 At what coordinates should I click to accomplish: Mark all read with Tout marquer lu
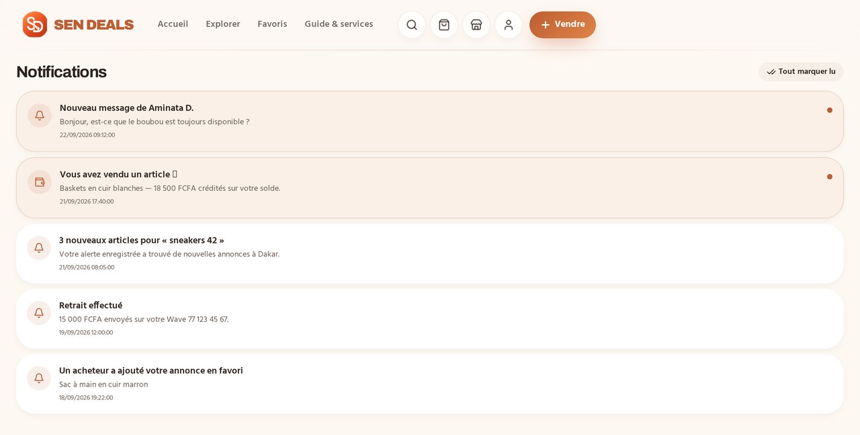pos(801,72)
